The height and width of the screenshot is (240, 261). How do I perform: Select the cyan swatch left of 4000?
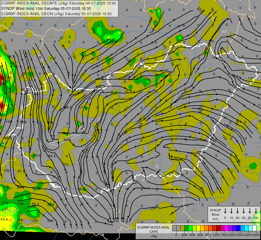point(246,228)
